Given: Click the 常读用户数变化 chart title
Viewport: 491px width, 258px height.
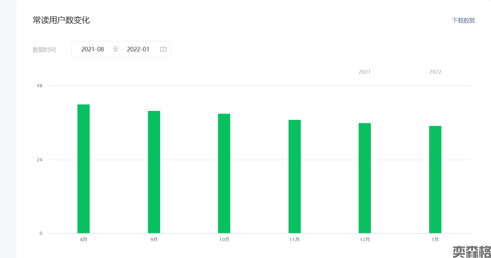Looking at the screenshot, I should [61, 20].
